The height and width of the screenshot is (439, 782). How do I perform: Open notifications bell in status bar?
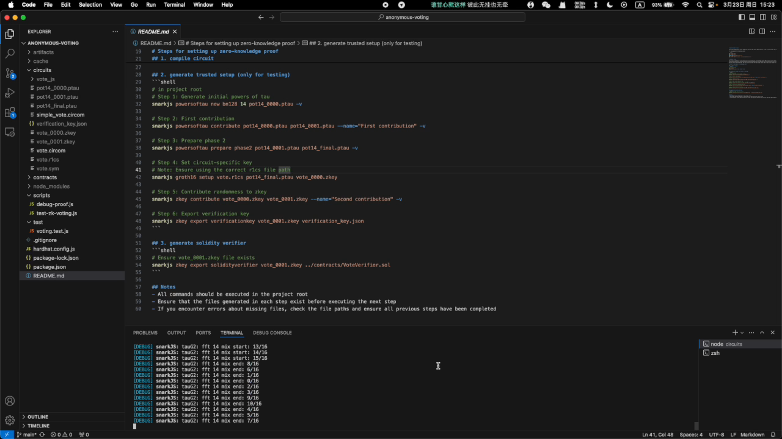coord(773,435)
